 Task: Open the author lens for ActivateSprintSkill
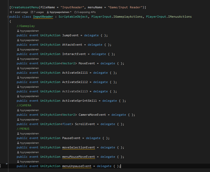click(x=28, y=96)
